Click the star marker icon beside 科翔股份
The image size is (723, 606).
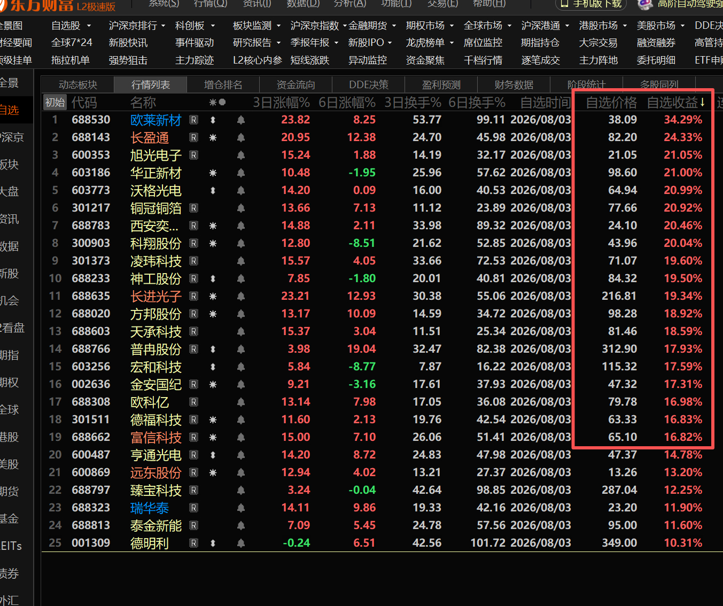pyautogui.click(x=213, y=244)
